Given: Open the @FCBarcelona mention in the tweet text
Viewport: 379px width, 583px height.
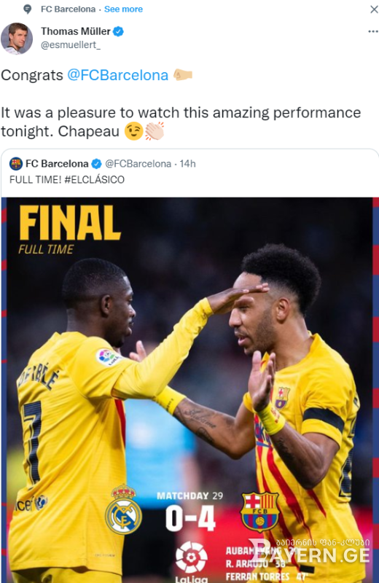Looking at the screenshot, I should 117,75.
